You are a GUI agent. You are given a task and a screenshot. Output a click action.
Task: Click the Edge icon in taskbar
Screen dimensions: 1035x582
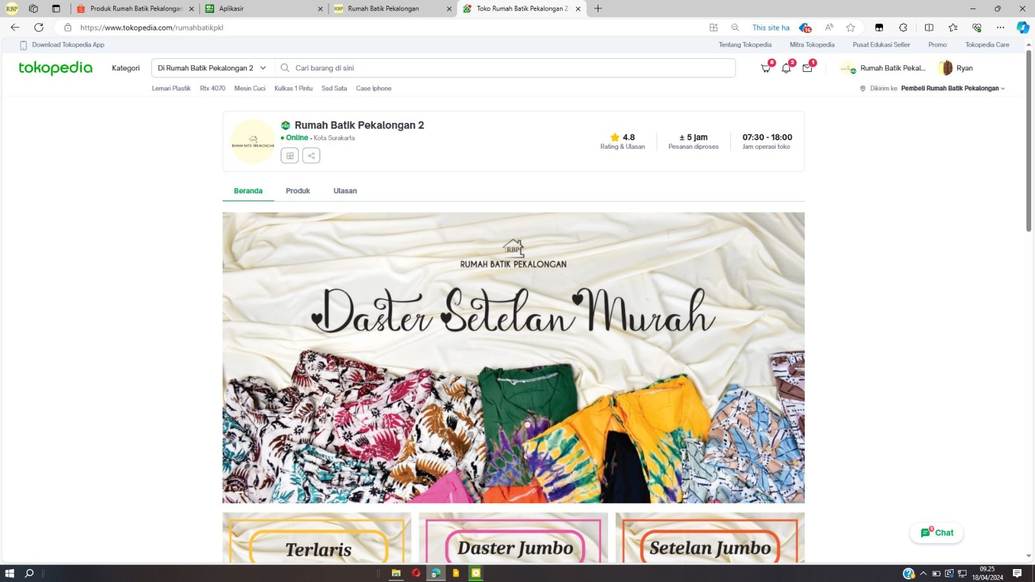coord(436,573)
